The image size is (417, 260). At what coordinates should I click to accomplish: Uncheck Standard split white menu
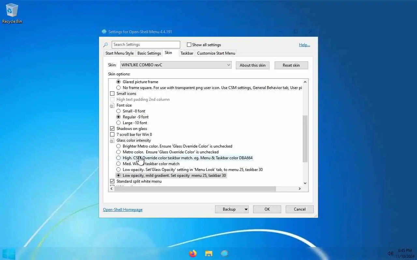coord(112,181)
